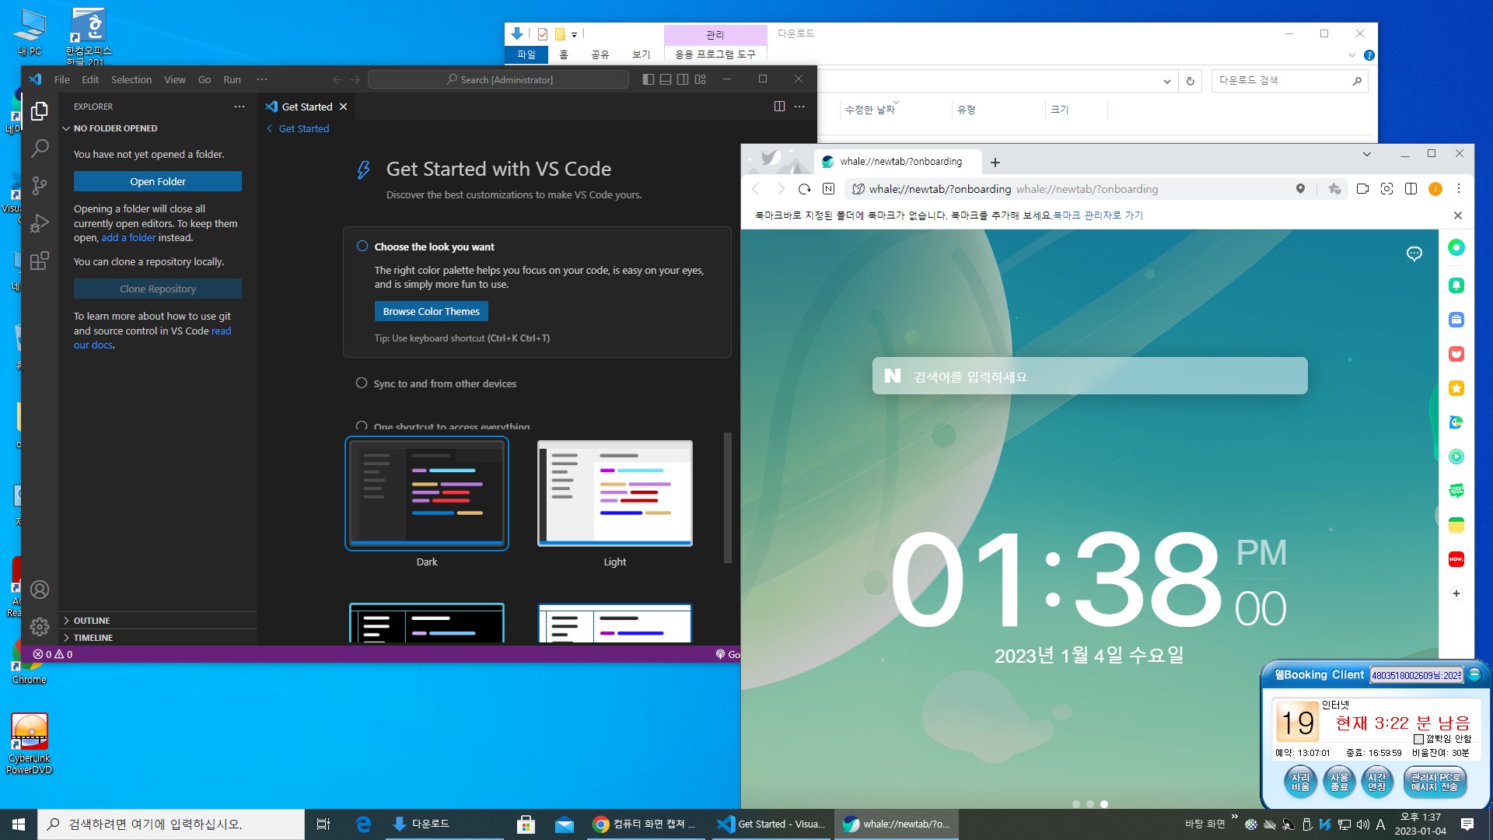Open File menu in VS Code

(61, 79)
